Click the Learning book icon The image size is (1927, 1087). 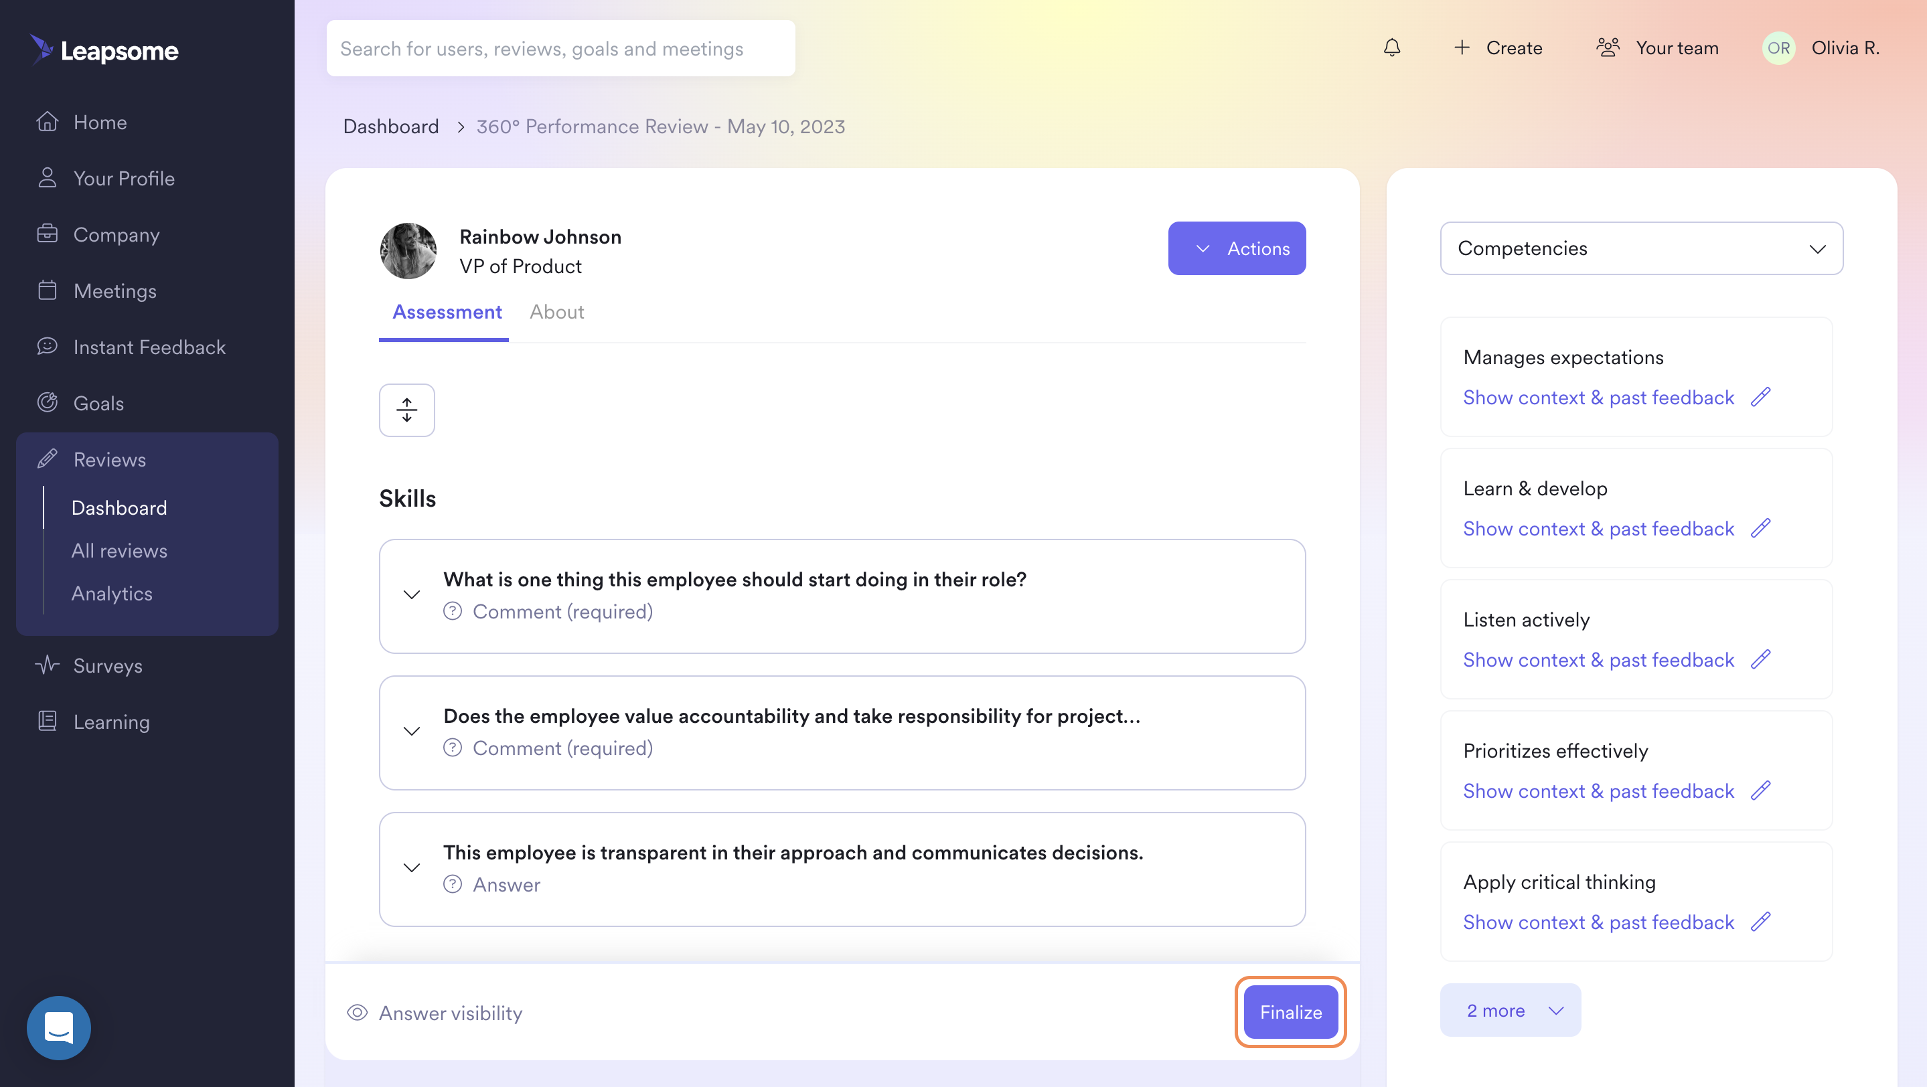tap(47, 721)
